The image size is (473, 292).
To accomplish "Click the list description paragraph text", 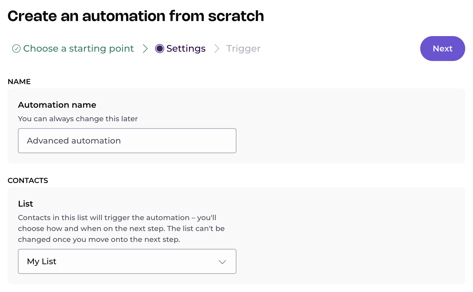I will pyautogui.click(x=121, y=228).
